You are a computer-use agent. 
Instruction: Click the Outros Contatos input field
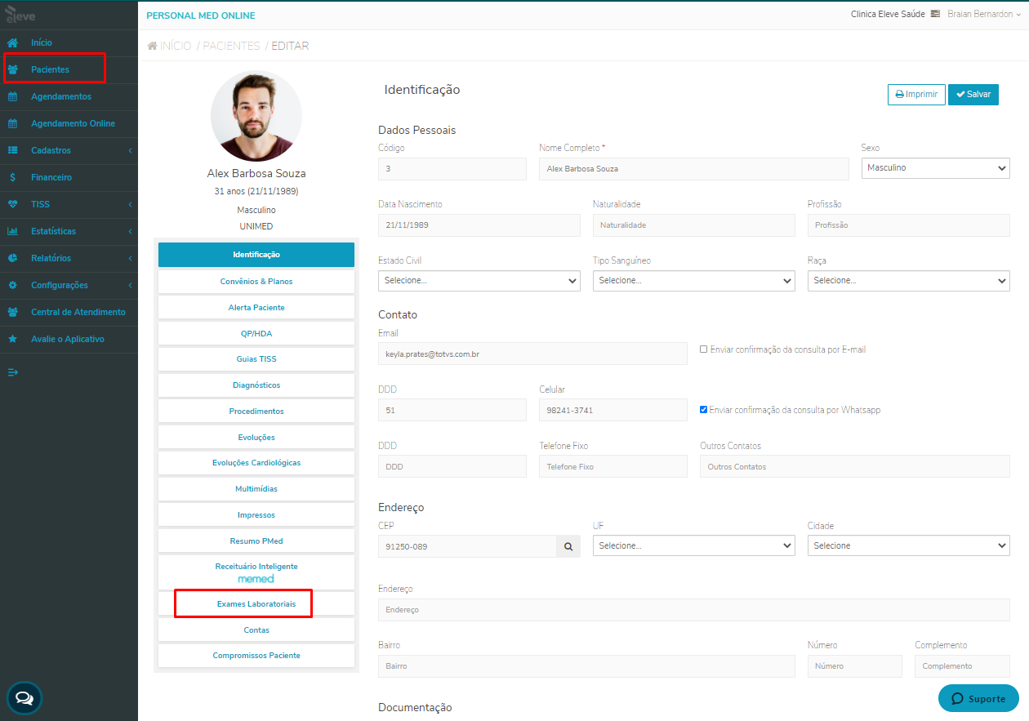[x=855, y=466]
